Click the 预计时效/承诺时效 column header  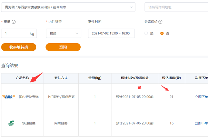point(135,78)
